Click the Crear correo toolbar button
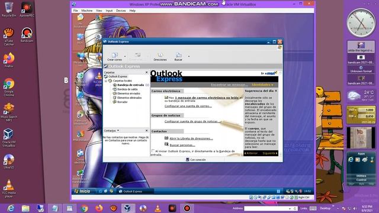 [x=114, y=57]
